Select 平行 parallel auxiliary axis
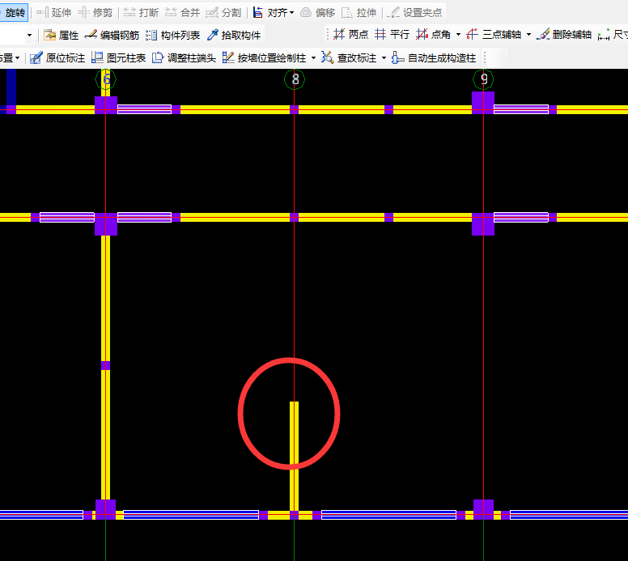 [x=392, y=35]
